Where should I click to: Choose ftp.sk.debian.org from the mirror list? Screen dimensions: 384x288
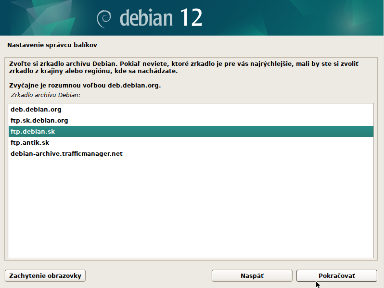(39, 120)
